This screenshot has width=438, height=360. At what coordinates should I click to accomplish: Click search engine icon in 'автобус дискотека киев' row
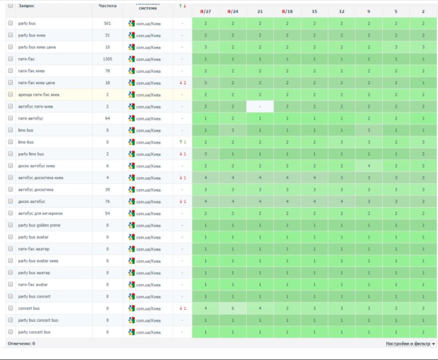click(x=131, y=177)
